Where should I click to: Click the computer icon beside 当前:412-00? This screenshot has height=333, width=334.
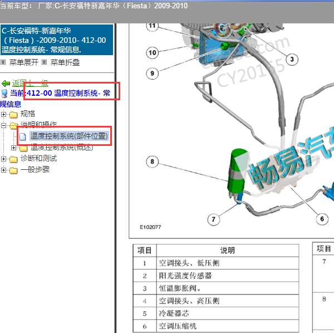[x=4, y=94]
